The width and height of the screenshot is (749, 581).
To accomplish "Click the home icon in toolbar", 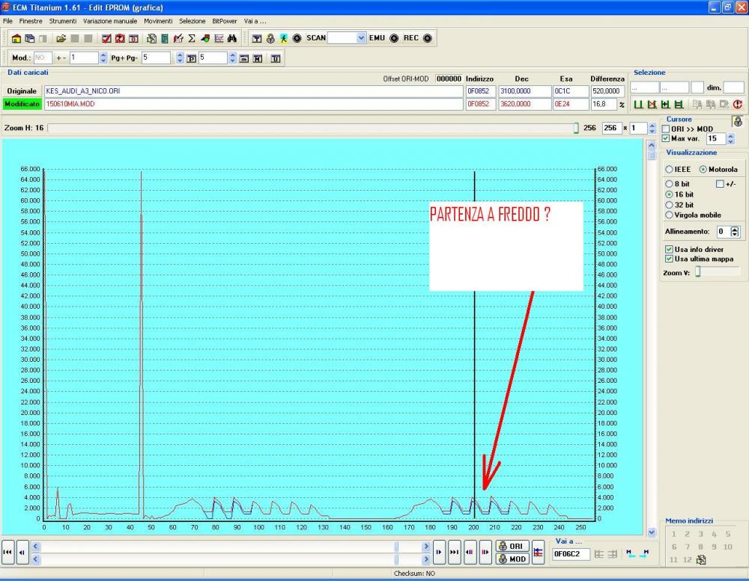I will 16,38.
